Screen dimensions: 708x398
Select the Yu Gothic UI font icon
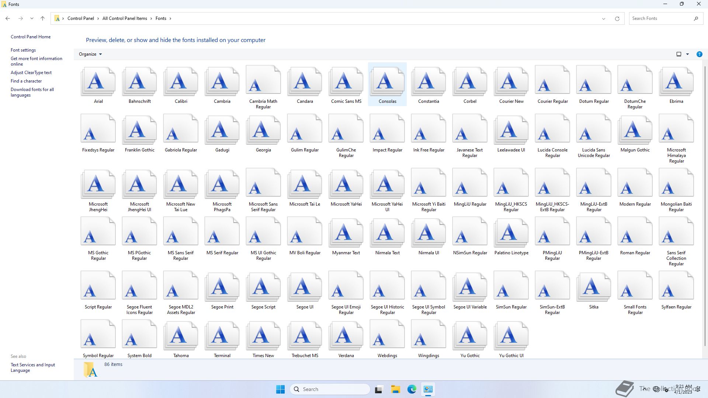[x=511, y=335]
